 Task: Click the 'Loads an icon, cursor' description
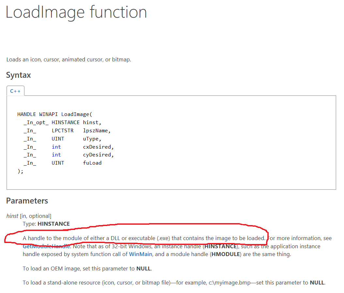[x=69, y=60]
